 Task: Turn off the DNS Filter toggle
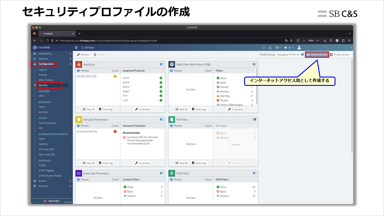point(254,173)
